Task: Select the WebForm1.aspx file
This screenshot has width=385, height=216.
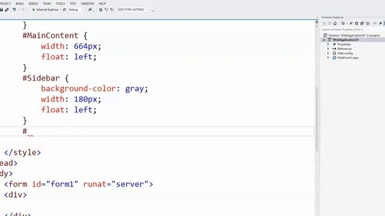Action: (x=348, y=58)
